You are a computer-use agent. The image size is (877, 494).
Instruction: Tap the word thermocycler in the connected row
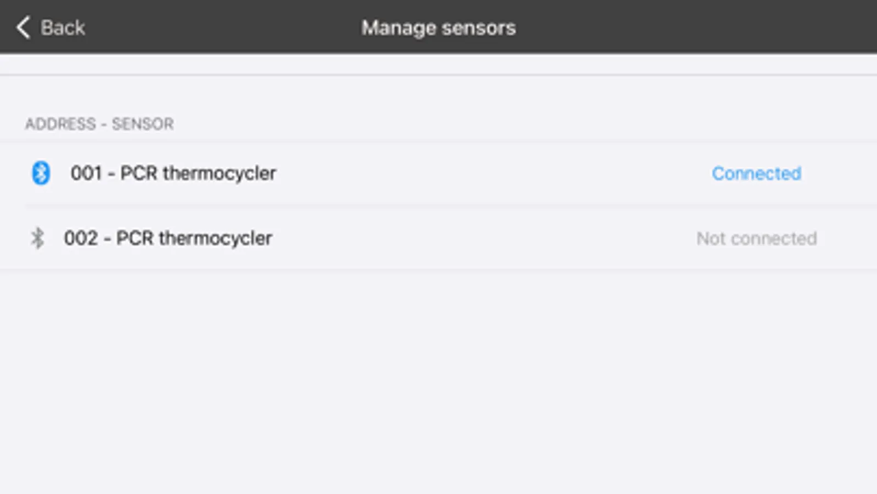pos(219,173)
